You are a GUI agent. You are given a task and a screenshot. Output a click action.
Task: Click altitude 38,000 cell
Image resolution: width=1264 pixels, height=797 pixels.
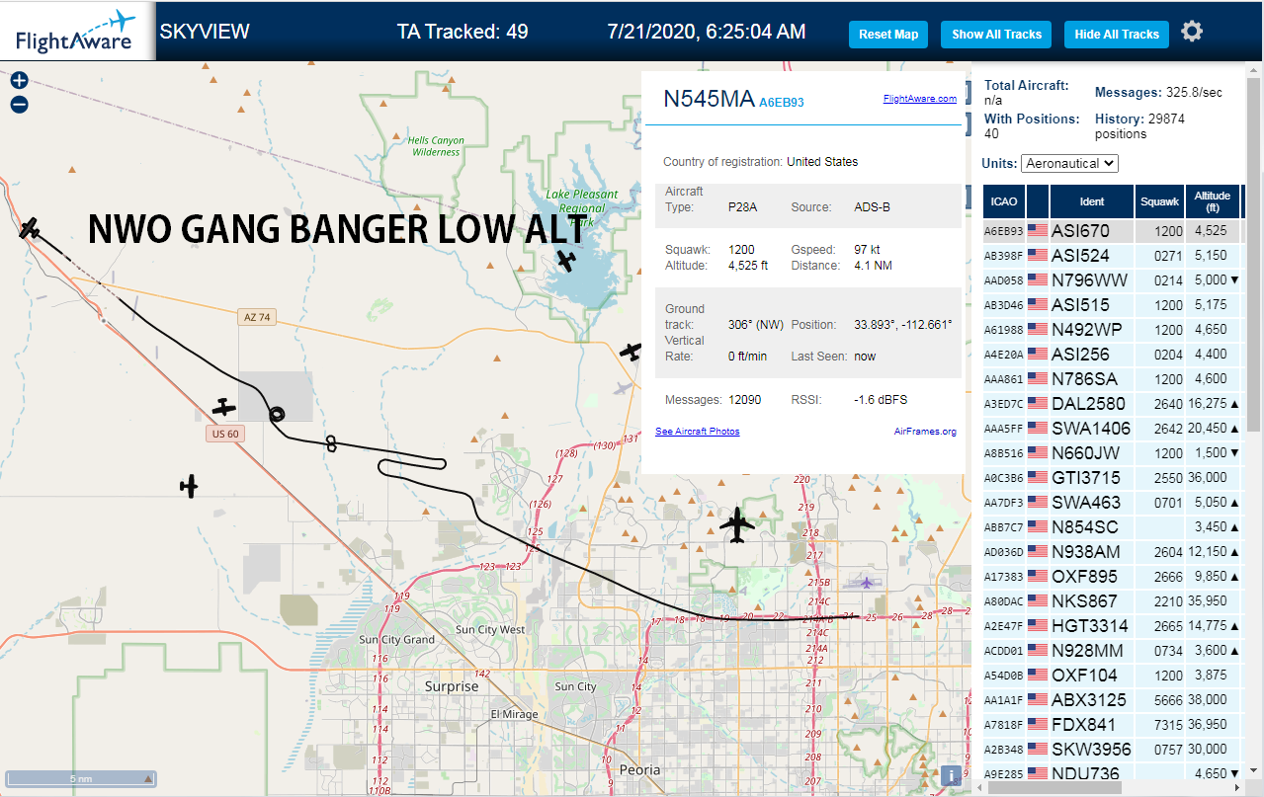1211,700
